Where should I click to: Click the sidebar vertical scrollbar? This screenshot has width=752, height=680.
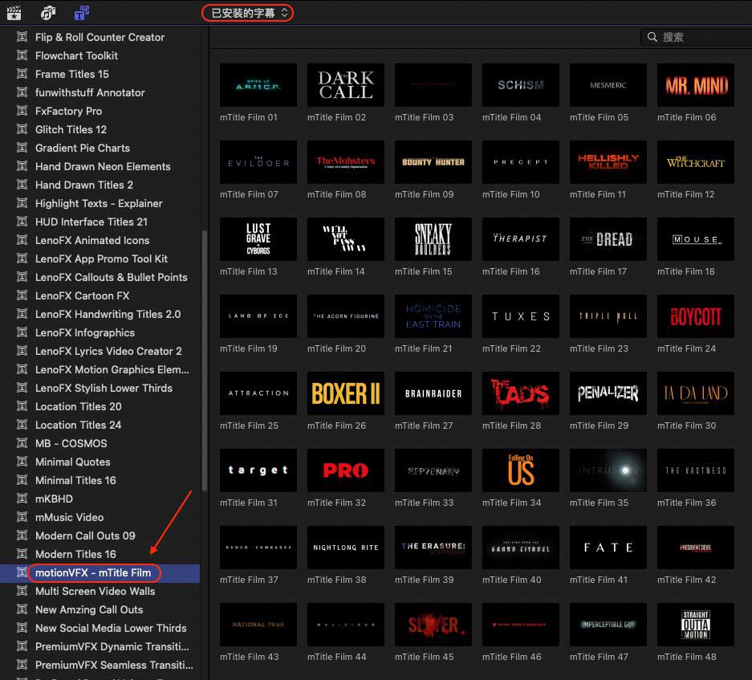point(204,361)
